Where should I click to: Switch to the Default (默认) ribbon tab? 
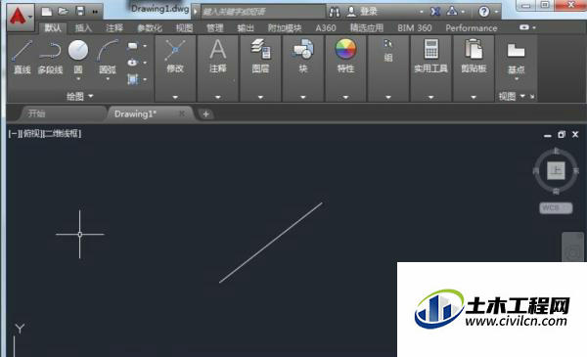click(53, 28)
